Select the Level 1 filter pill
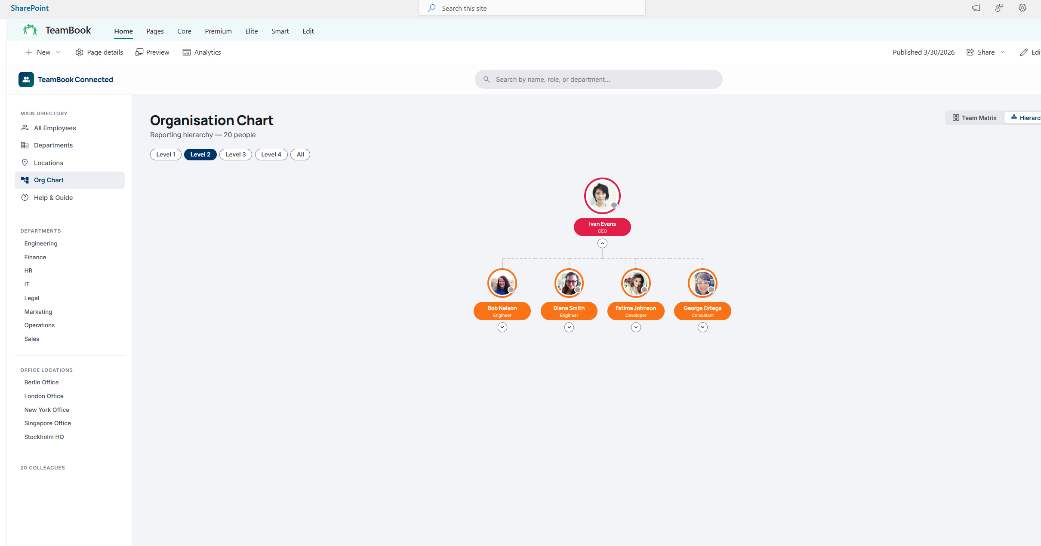1041x546 pixels. (x=166, y=154)
